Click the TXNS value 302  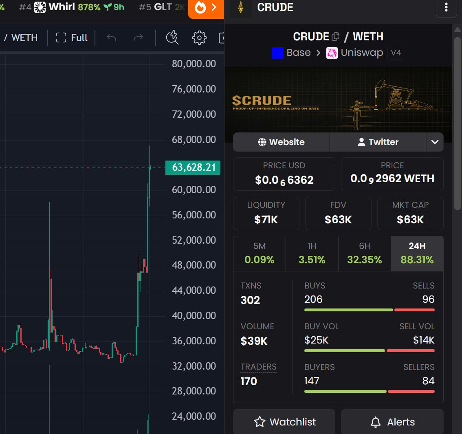tap(250, 300)
